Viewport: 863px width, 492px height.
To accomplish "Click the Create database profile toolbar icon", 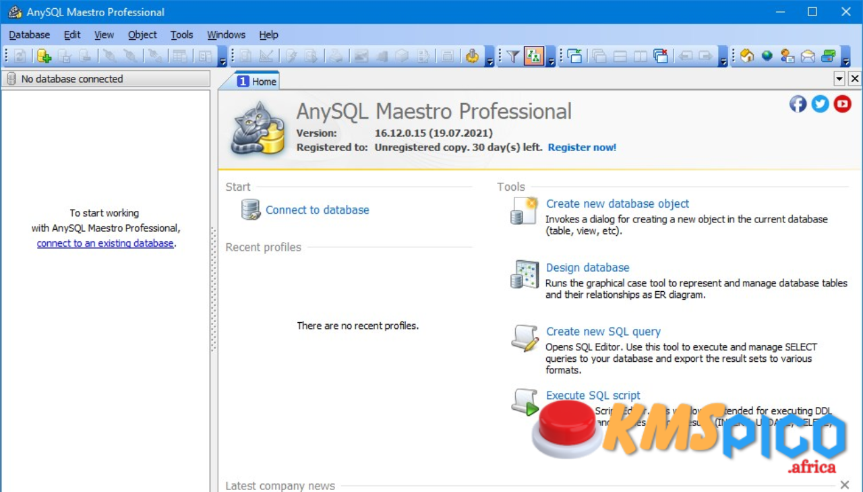I will pos(44,57).
